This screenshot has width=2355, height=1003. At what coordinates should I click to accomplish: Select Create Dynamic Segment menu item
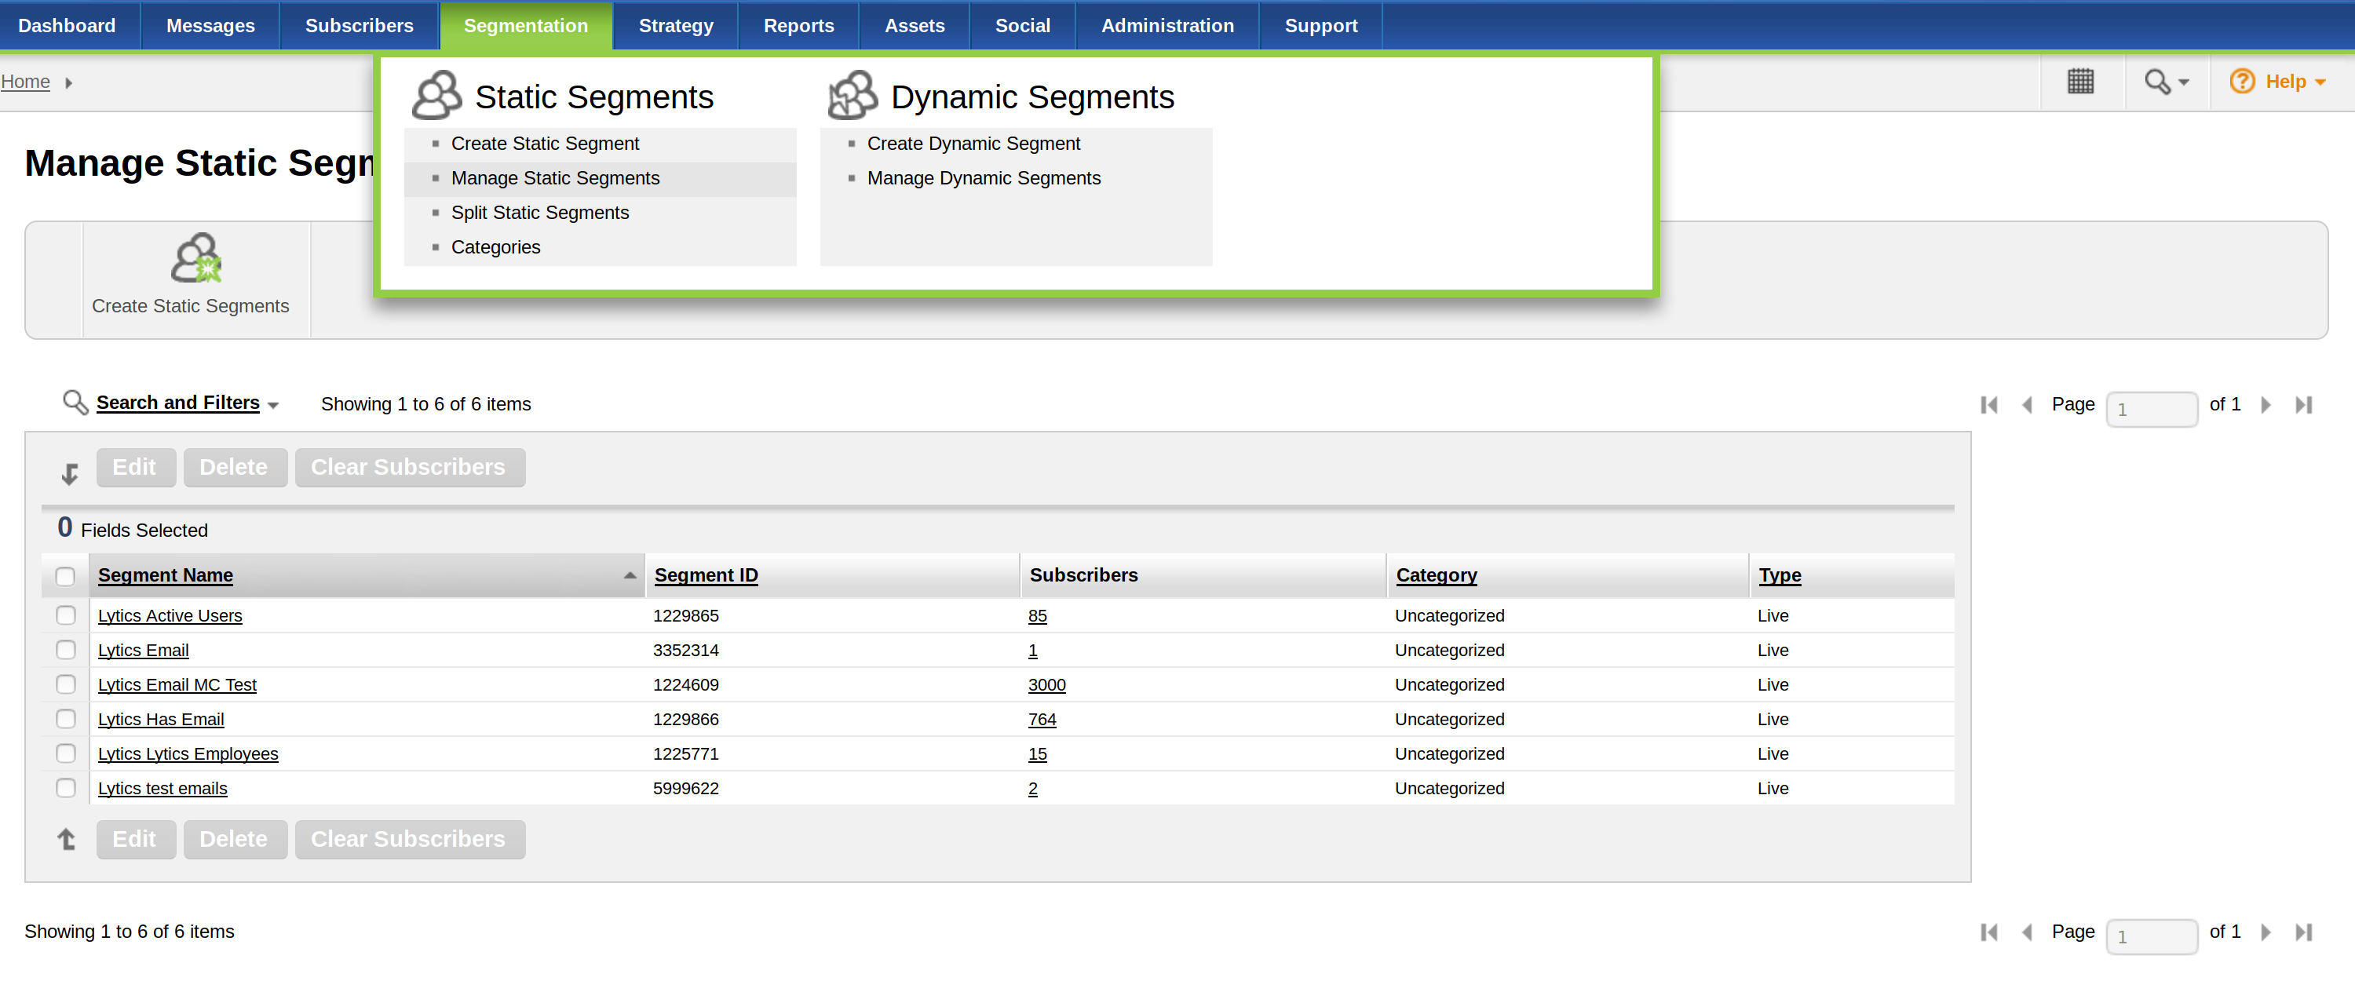tap(973, 144)
